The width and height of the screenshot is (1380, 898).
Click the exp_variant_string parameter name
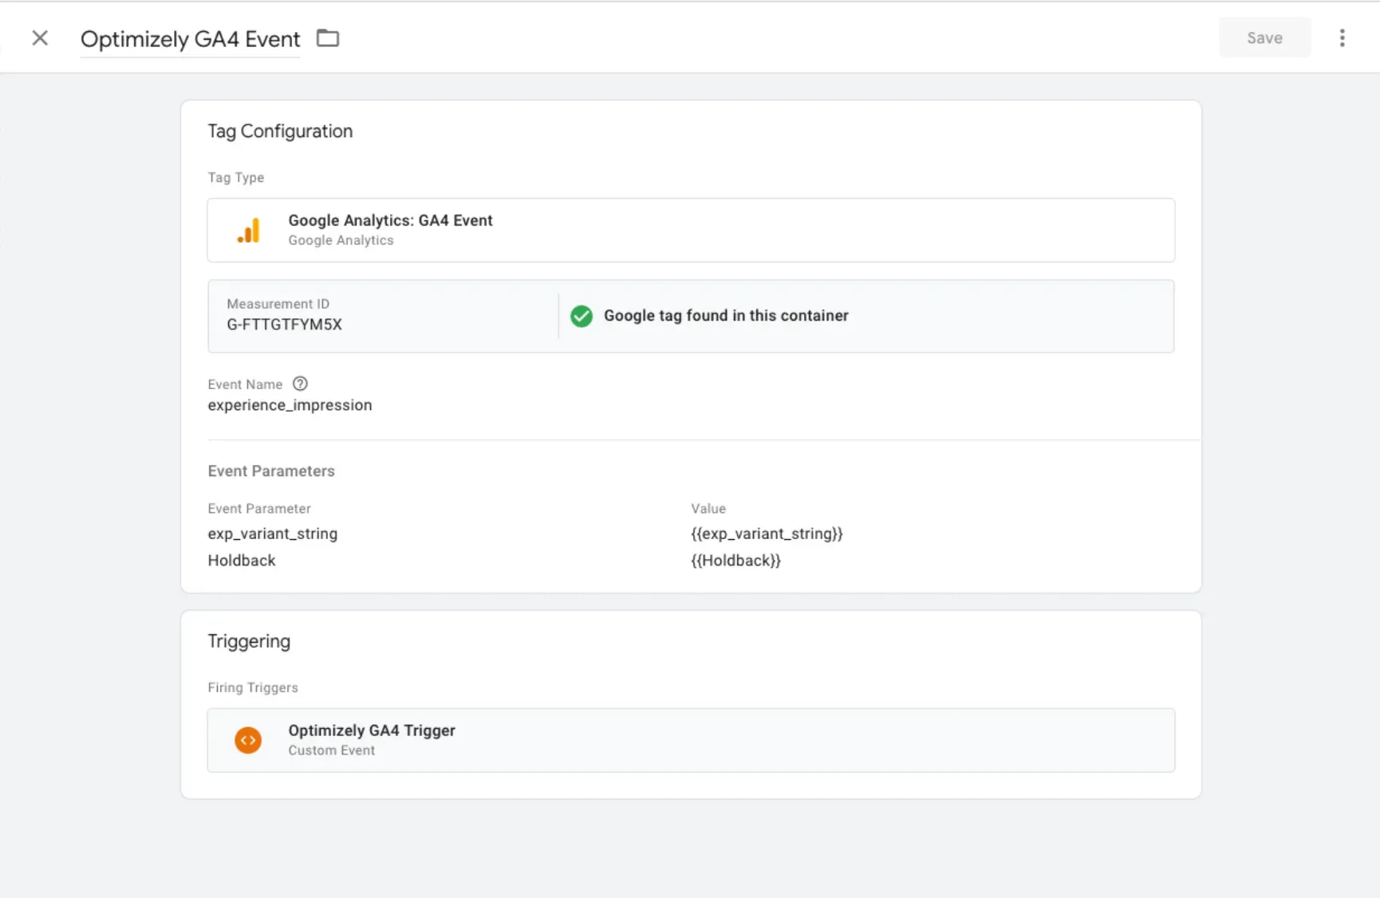pyautogui.click(x=273, y=534)
